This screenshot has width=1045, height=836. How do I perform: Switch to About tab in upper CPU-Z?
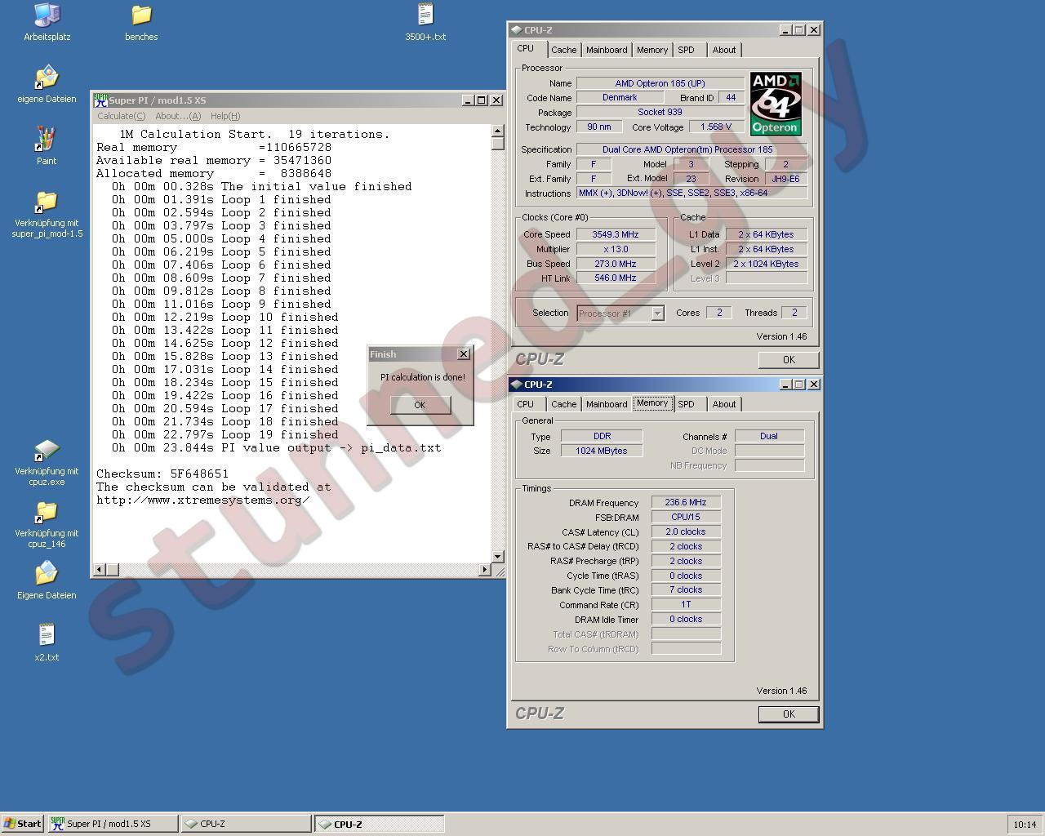click(724, 50)
